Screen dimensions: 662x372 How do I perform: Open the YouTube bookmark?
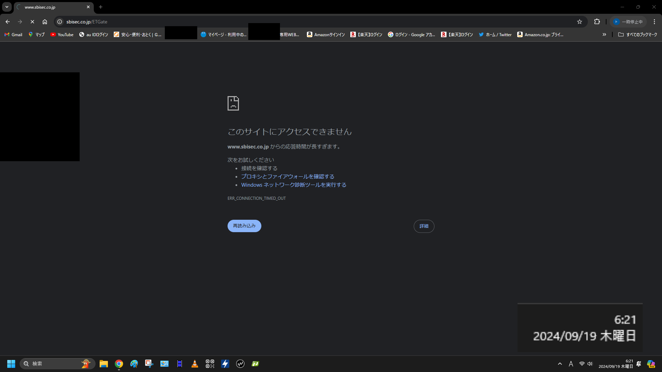[62, 34]
